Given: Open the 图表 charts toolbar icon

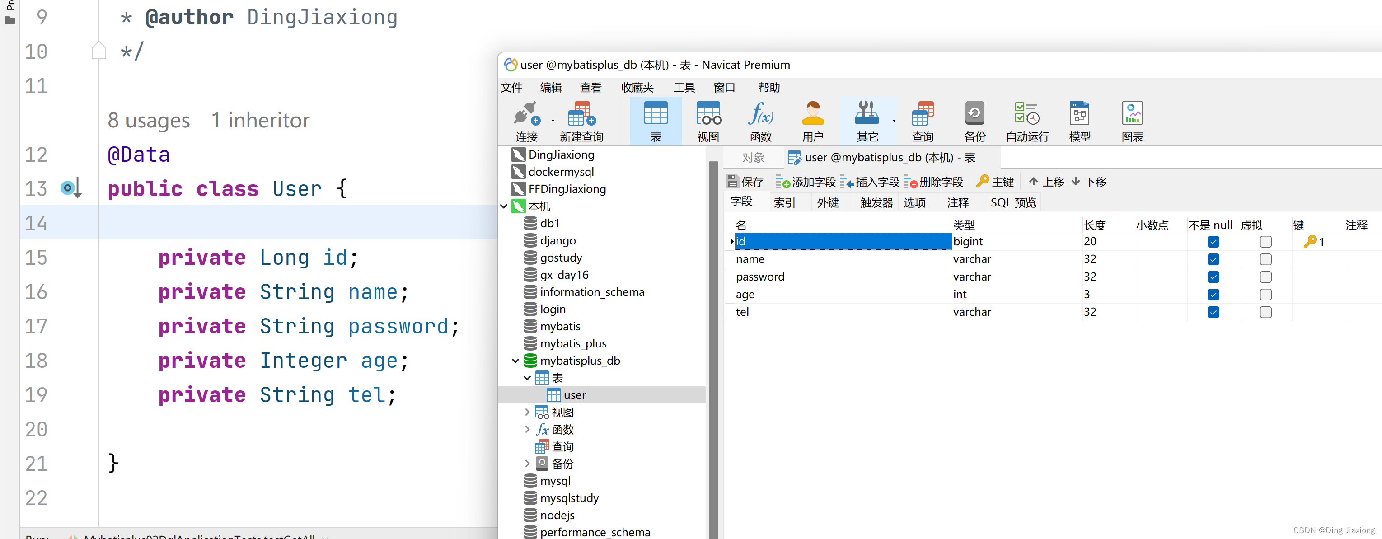Looking at the screenshot, I should pos(1132,122).
